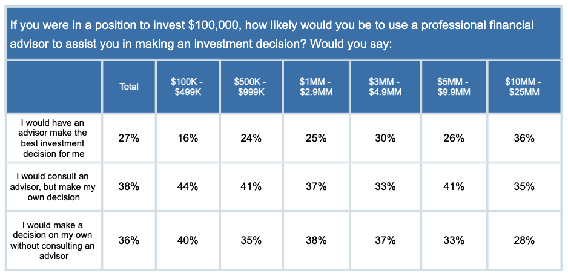568x276 pixels.
Task: Select the $100K - $499K column header
Action: click(188, 87)
